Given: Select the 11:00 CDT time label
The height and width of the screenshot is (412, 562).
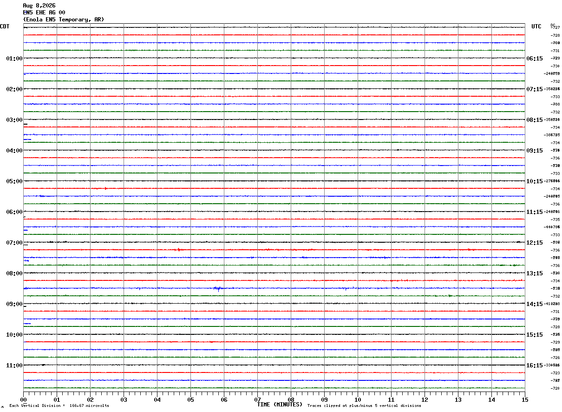Looking at the screenshot, I should (x=14, y=365).
